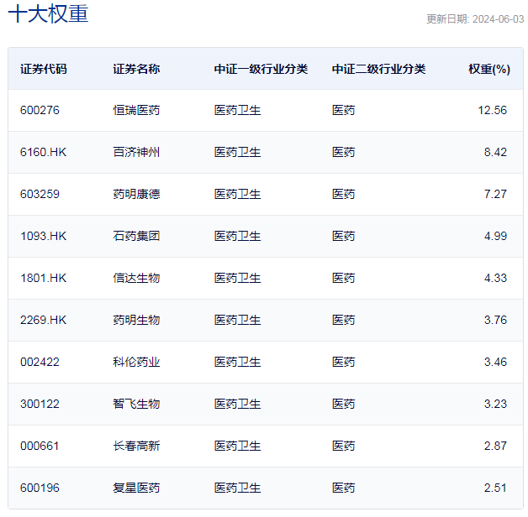Click weight value 4.33
528x517 pixels.
pyautogui.click(x=495, y=279)
